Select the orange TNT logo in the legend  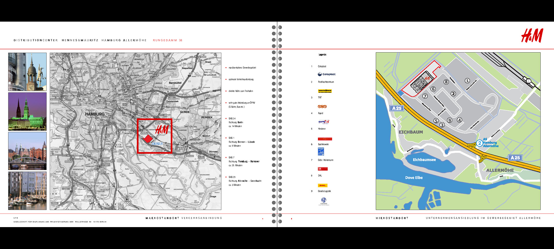pos(322,107)
